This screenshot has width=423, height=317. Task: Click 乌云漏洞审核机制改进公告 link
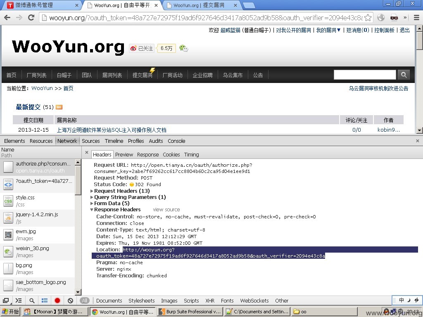(x=378, y=88)
